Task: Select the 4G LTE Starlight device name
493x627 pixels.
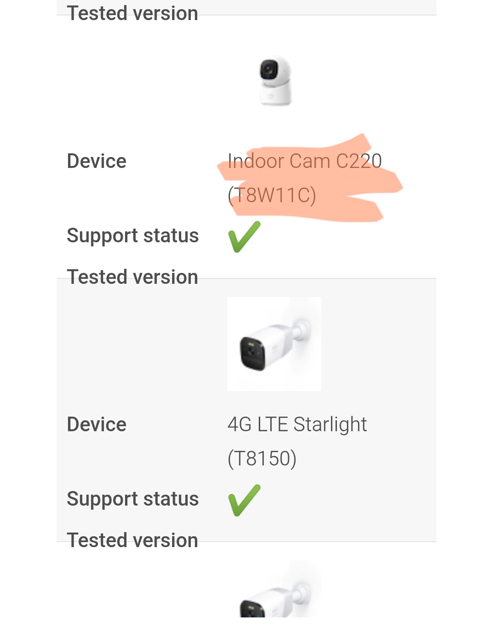Action: 297,424
